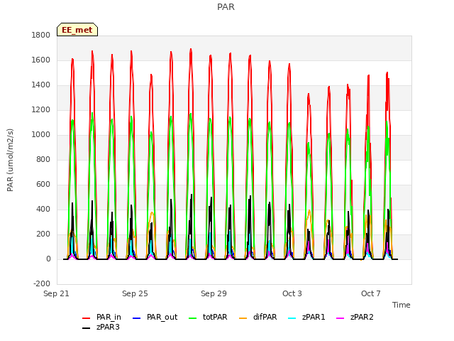The height and width of the screenshot is (341, 454).
Task: Click the PAR chart title
Action: click(x=226, y=6)
